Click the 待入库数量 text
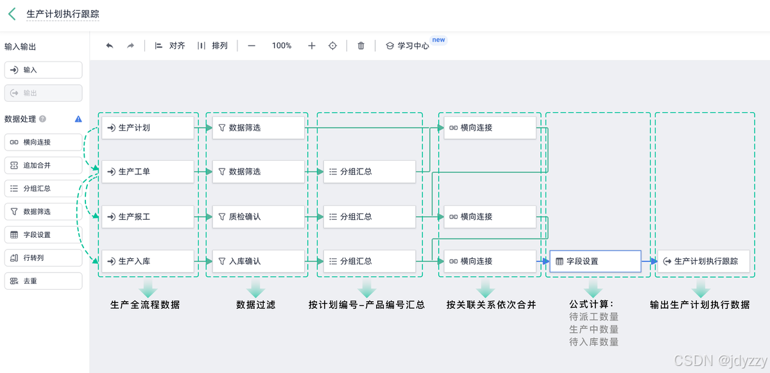 click(594, 342)
